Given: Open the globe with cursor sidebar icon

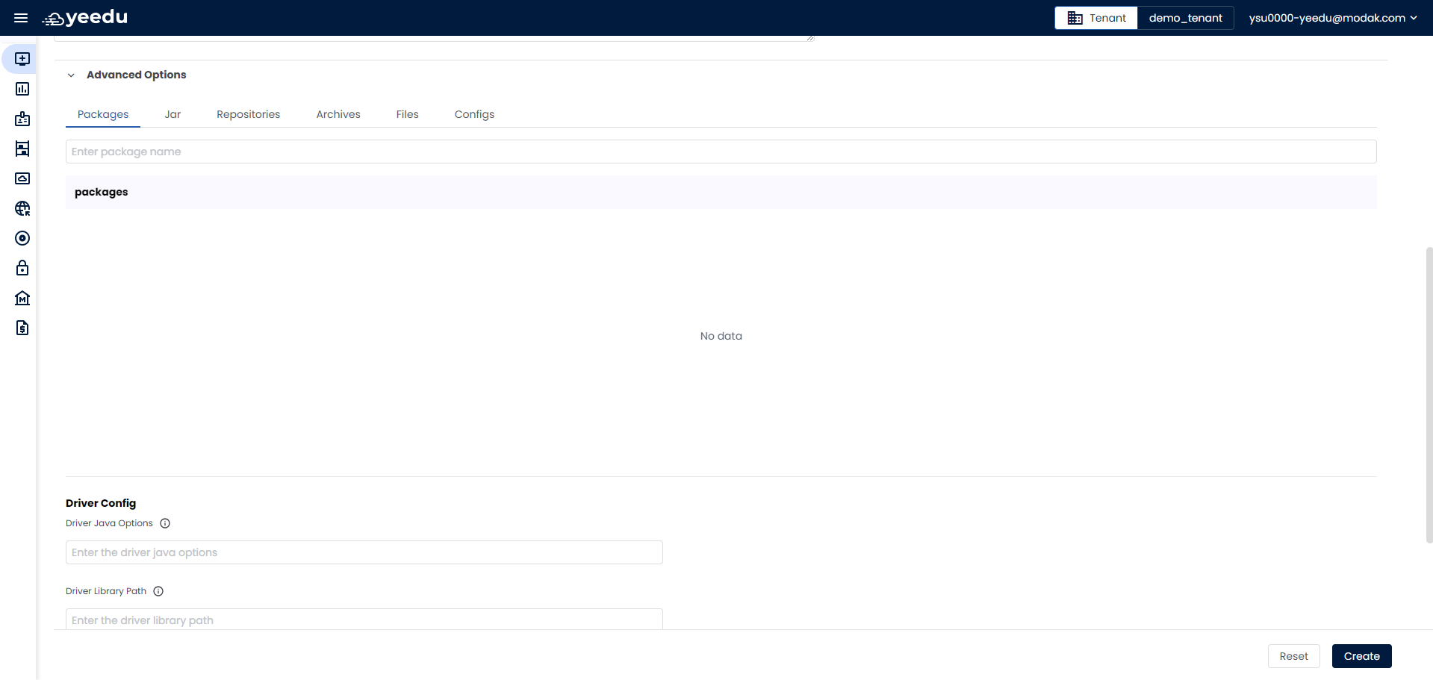Looking at the screenshot, I should pyautogui.click(x=22, y=208).
